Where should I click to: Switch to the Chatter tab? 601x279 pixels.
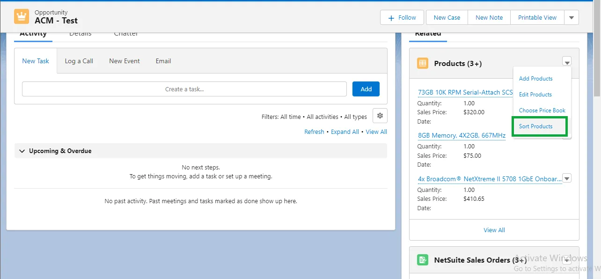tap(126, 34)
